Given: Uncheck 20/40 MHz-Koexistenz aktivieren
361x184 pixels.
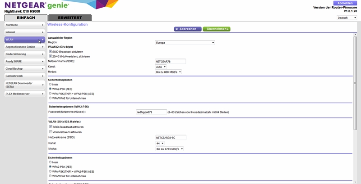Looking at the screenshot, I should (x=51, y=56).
